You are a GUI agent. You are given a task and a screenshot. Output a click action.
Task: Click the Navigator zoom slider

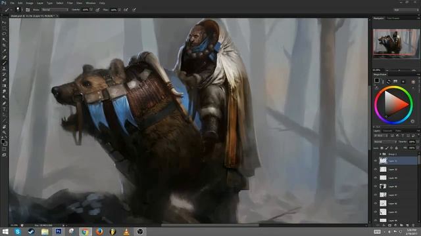click(x=399, y=70)
